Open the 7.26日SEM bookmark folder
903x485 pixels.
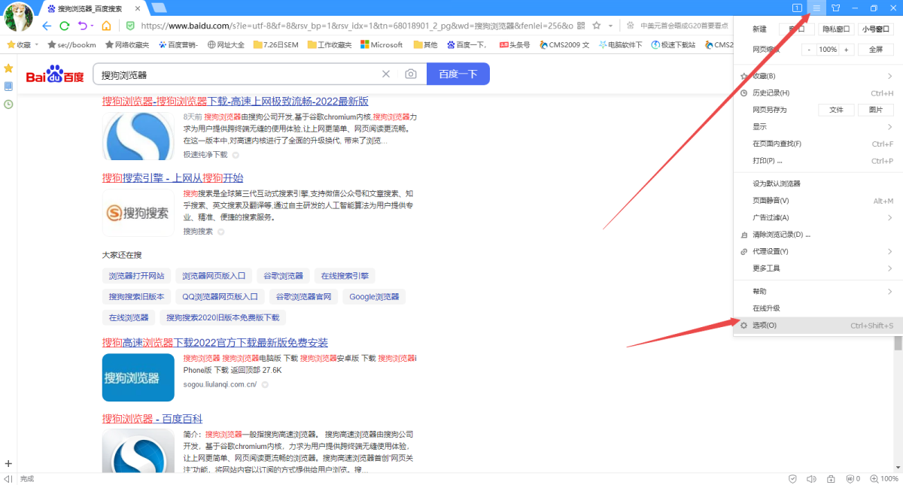276,44
